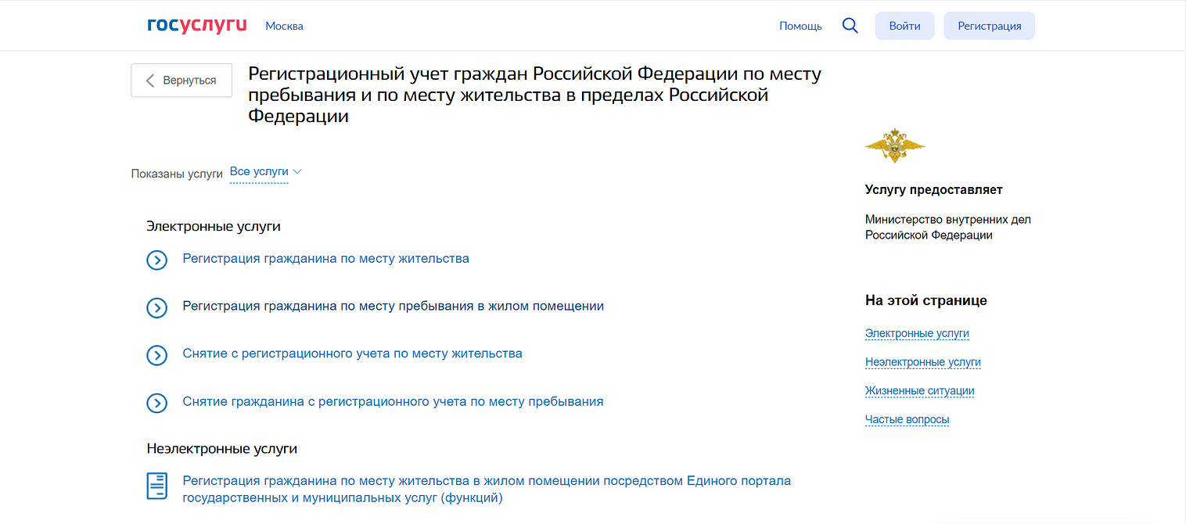Jump to Жизненные ситуации section
Screen dimensions: 1186x524
(x=919, y=390)
